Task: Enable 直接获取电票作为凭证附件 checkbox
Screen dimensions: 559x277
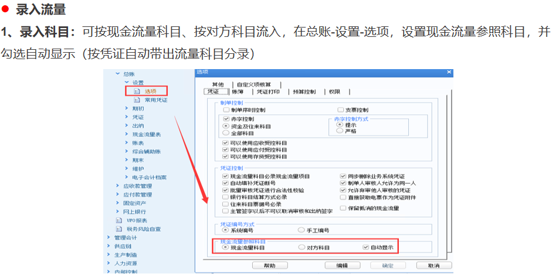Action: click(343, 197)
